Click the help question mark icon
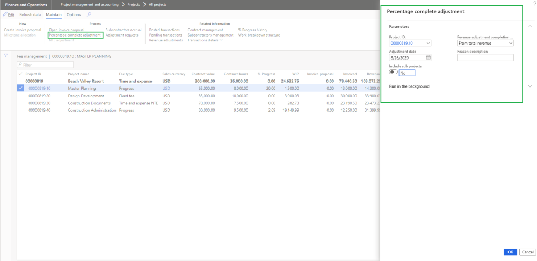Viewport: 537px width, 261px height. (x=534, y=4)
